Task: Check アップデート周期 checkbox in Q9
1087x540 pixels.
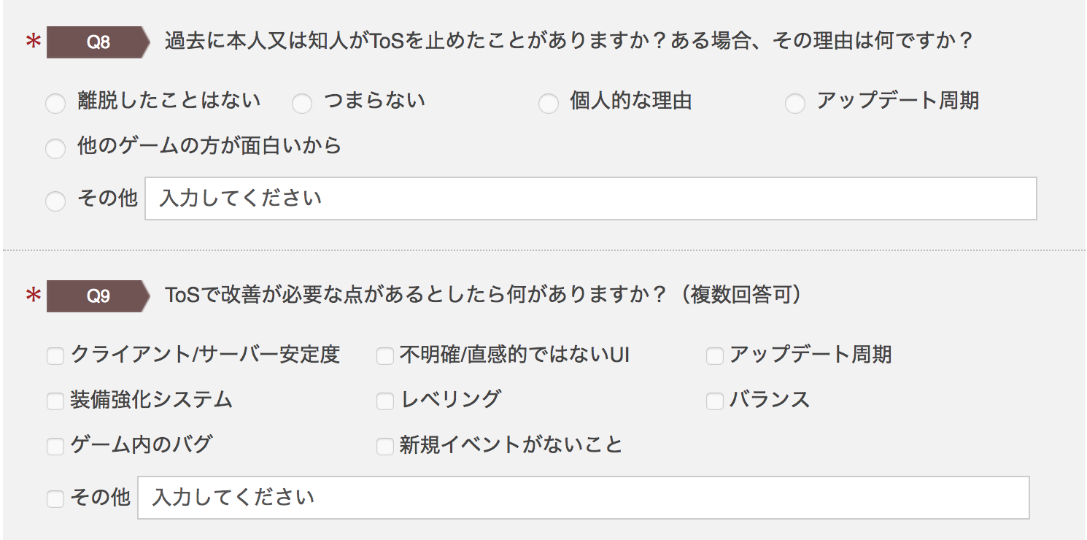Action: coord(715,356)
